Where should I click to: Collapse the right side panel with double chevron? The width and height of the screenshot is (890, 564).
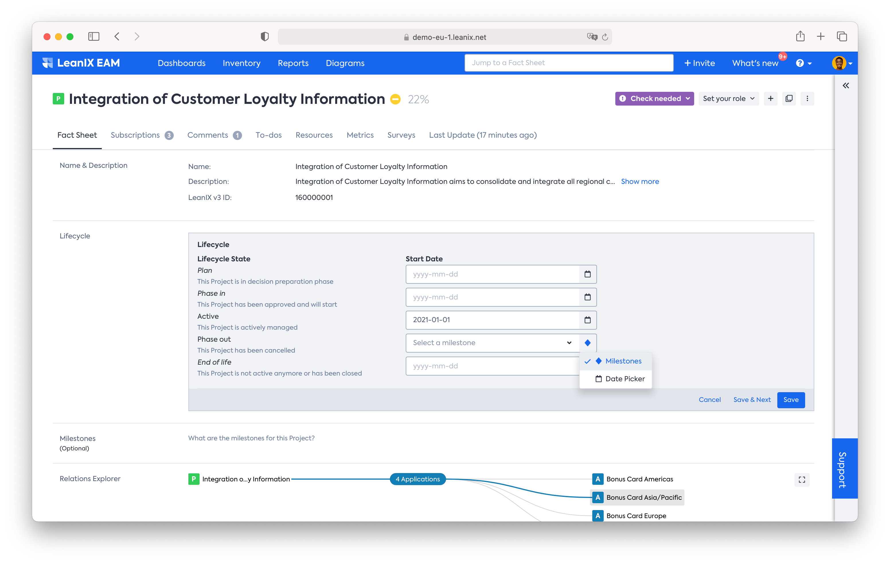click(x=846, y=86)
